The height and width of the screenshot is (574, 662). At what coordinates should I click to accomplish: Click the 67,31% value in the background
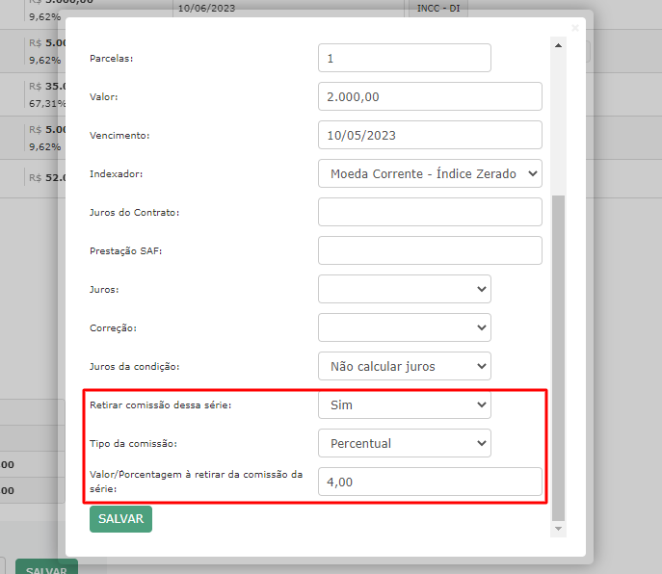[47, 103]
